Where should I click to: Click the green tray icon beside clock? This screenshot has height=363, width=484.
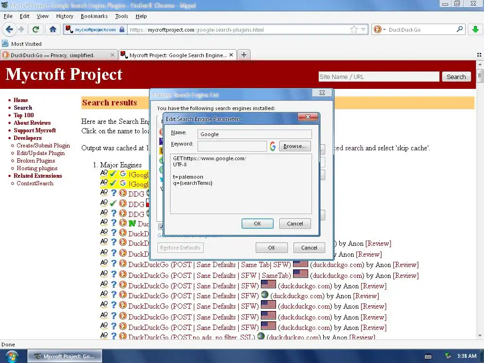tap(448, 356)
